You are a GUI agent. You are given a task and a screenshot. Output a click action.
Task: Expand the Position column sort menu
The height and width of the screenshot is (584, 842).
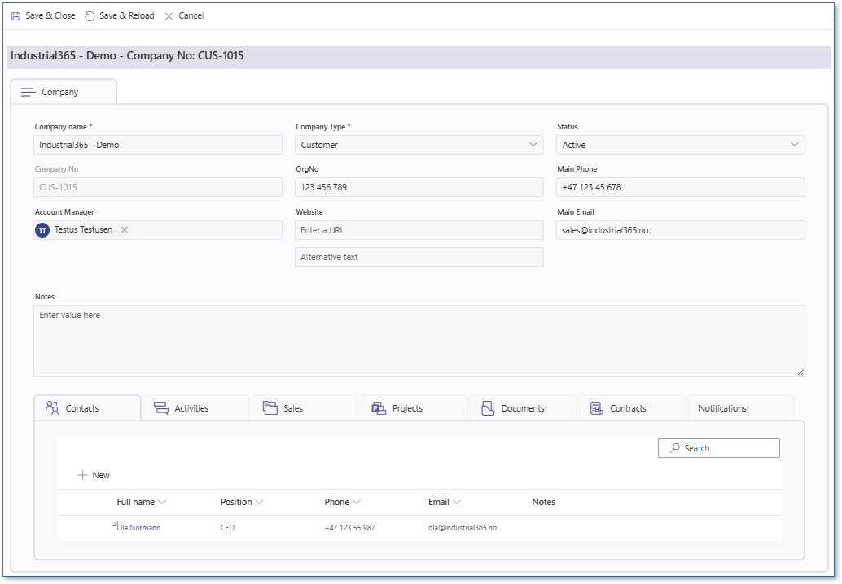tap(260, 503)
